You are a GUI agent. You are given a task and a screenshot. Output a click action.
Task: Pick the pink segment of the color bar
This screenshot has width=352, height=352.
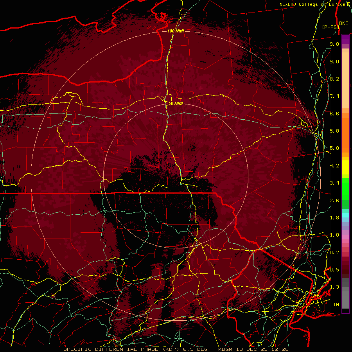point(345,237)
